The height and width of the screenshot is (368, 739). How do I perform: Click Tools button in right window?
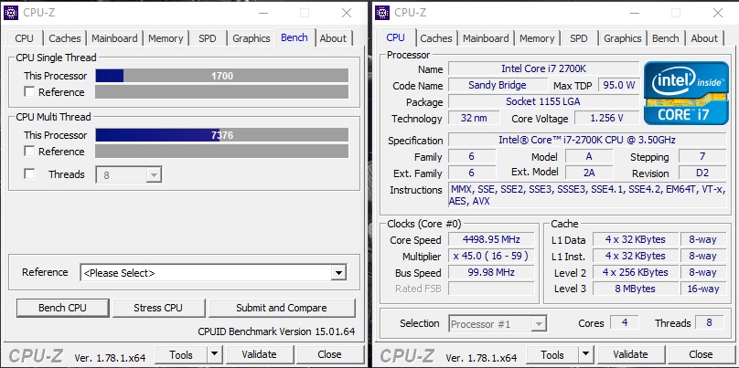pos(552,354)
